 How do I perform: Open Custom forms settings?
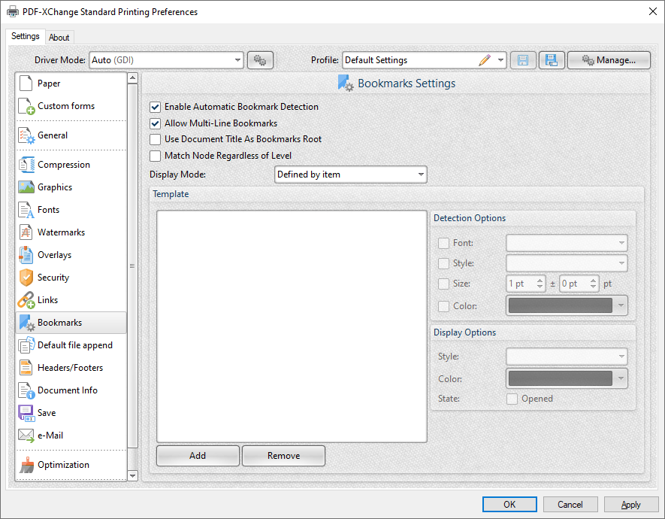(25, 106)
